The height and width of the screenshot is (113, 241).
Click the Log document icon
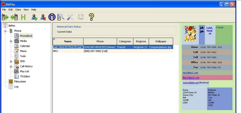tap(11, 86)
